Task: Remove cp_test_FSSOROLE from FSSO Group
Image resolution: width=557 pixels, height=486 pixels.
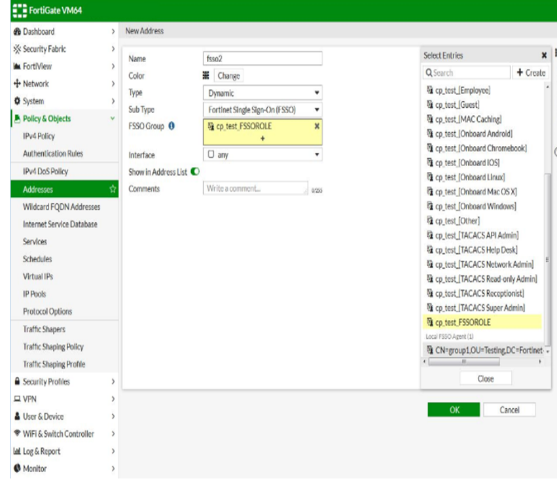Action: (x=317, y=126)
